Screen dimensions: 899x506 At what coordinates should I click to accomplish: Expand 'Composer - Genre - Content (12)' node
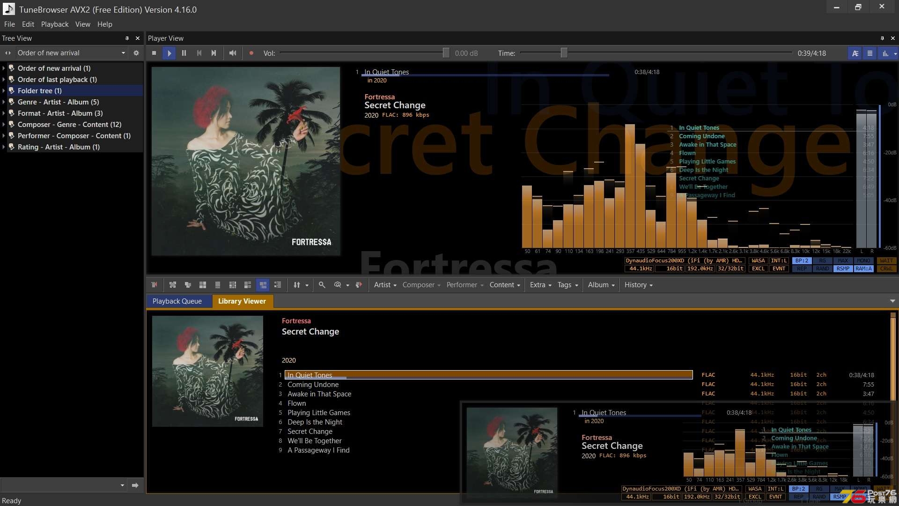pos(4,125)
